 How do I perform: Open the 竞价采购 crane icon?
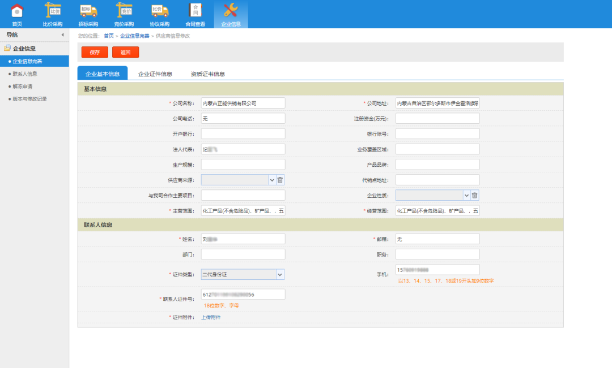click(124, 11)
